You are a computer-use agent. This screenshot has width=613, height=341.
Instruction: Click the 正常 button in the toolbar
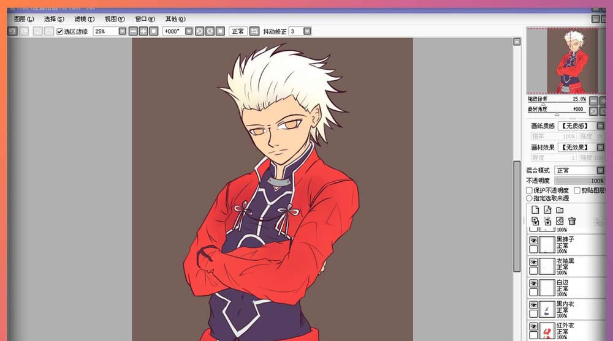point(237,31)
